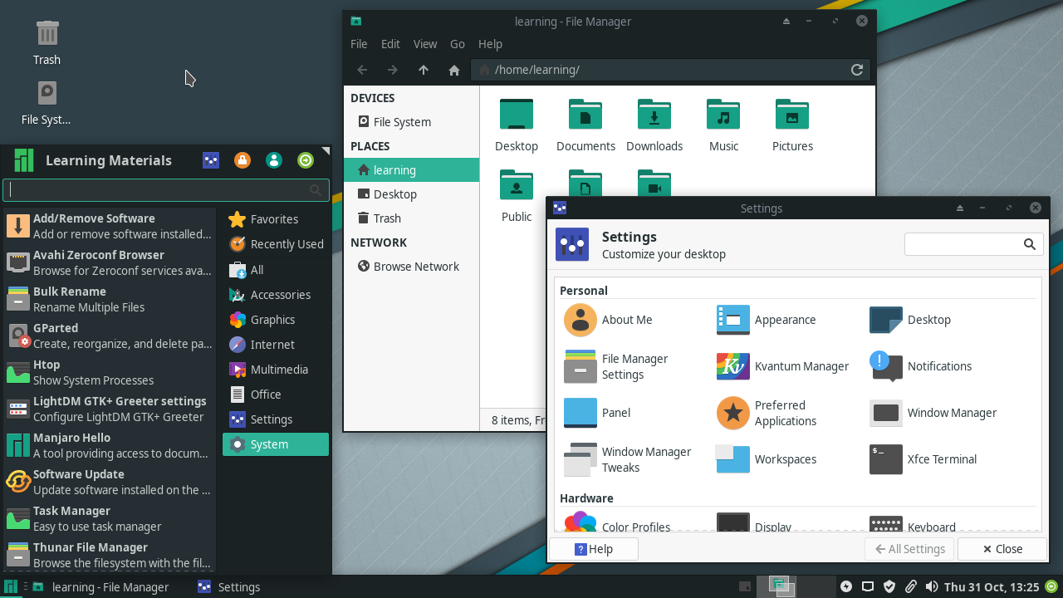The width and height of the screenshot is (1063, 598).
Task: Open the File menu
Action: (359, 44)
